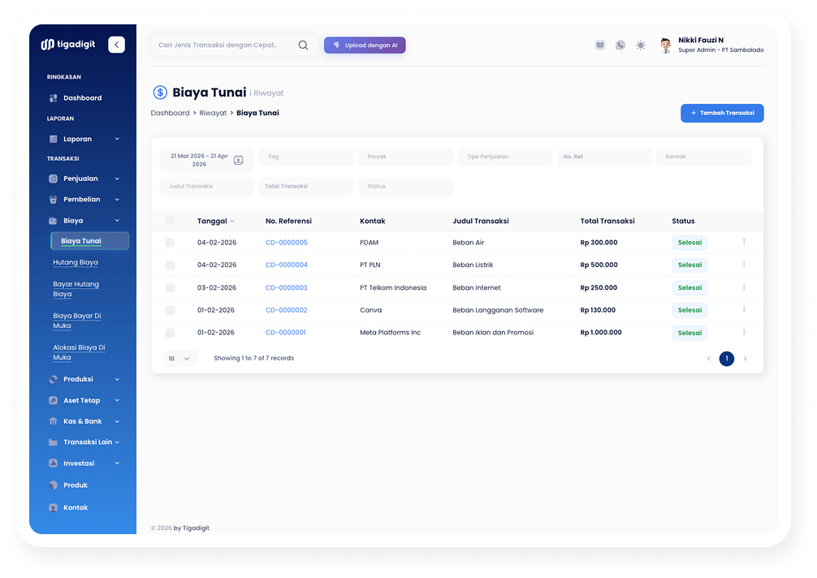Toggle light theme with the sun icon

click(641, 45)
